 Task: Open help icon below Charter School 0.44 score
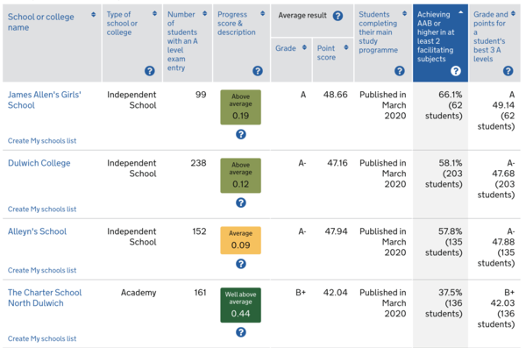point(241,332)
